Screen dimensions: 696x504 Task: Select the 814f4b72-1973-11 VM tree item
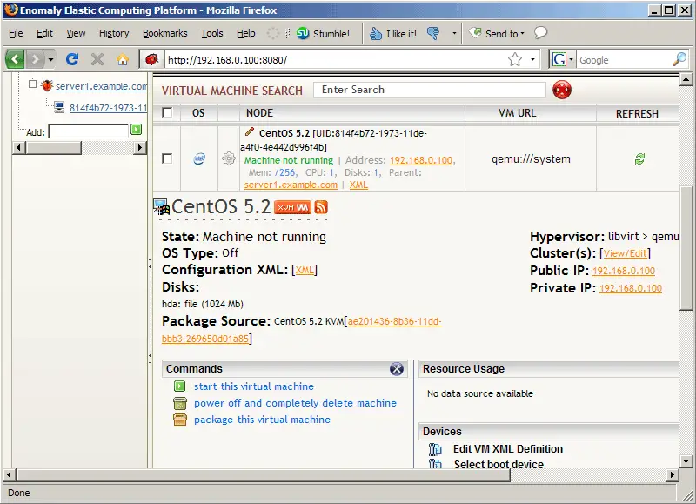click(x=108, y=108)
